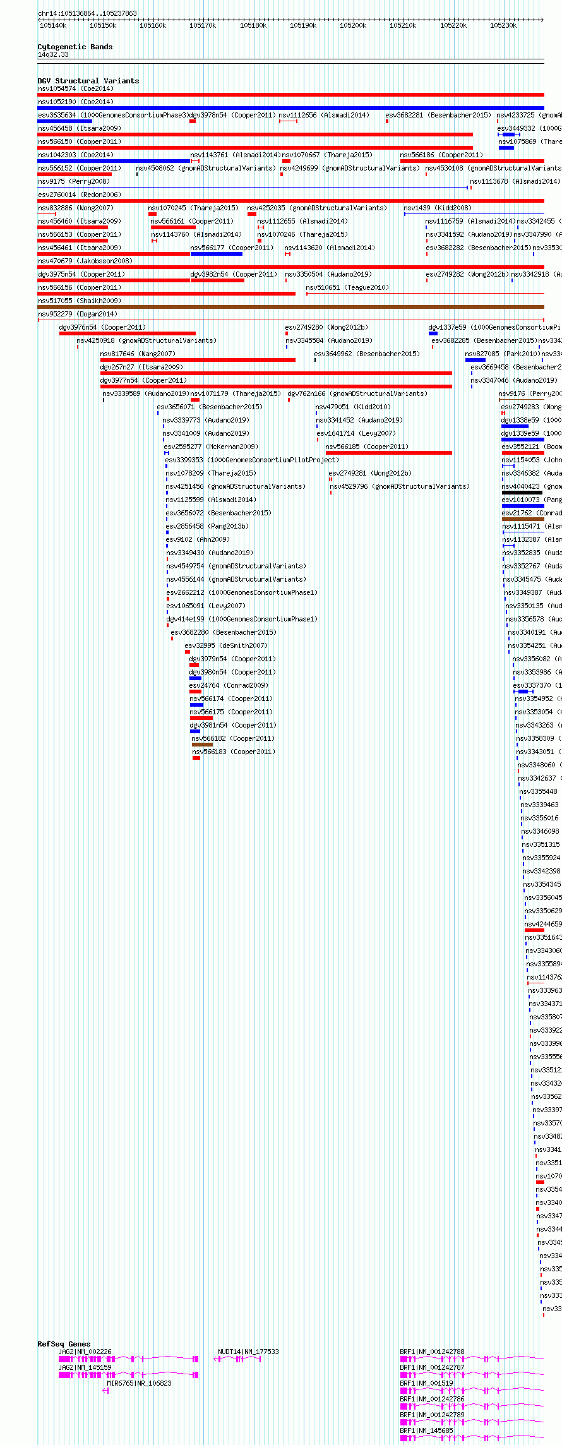Click the 105200k ruler position label
Image resolution: width=562 pixels, height=1445 pixels.
pyautogui.click(x=353, y=25)
